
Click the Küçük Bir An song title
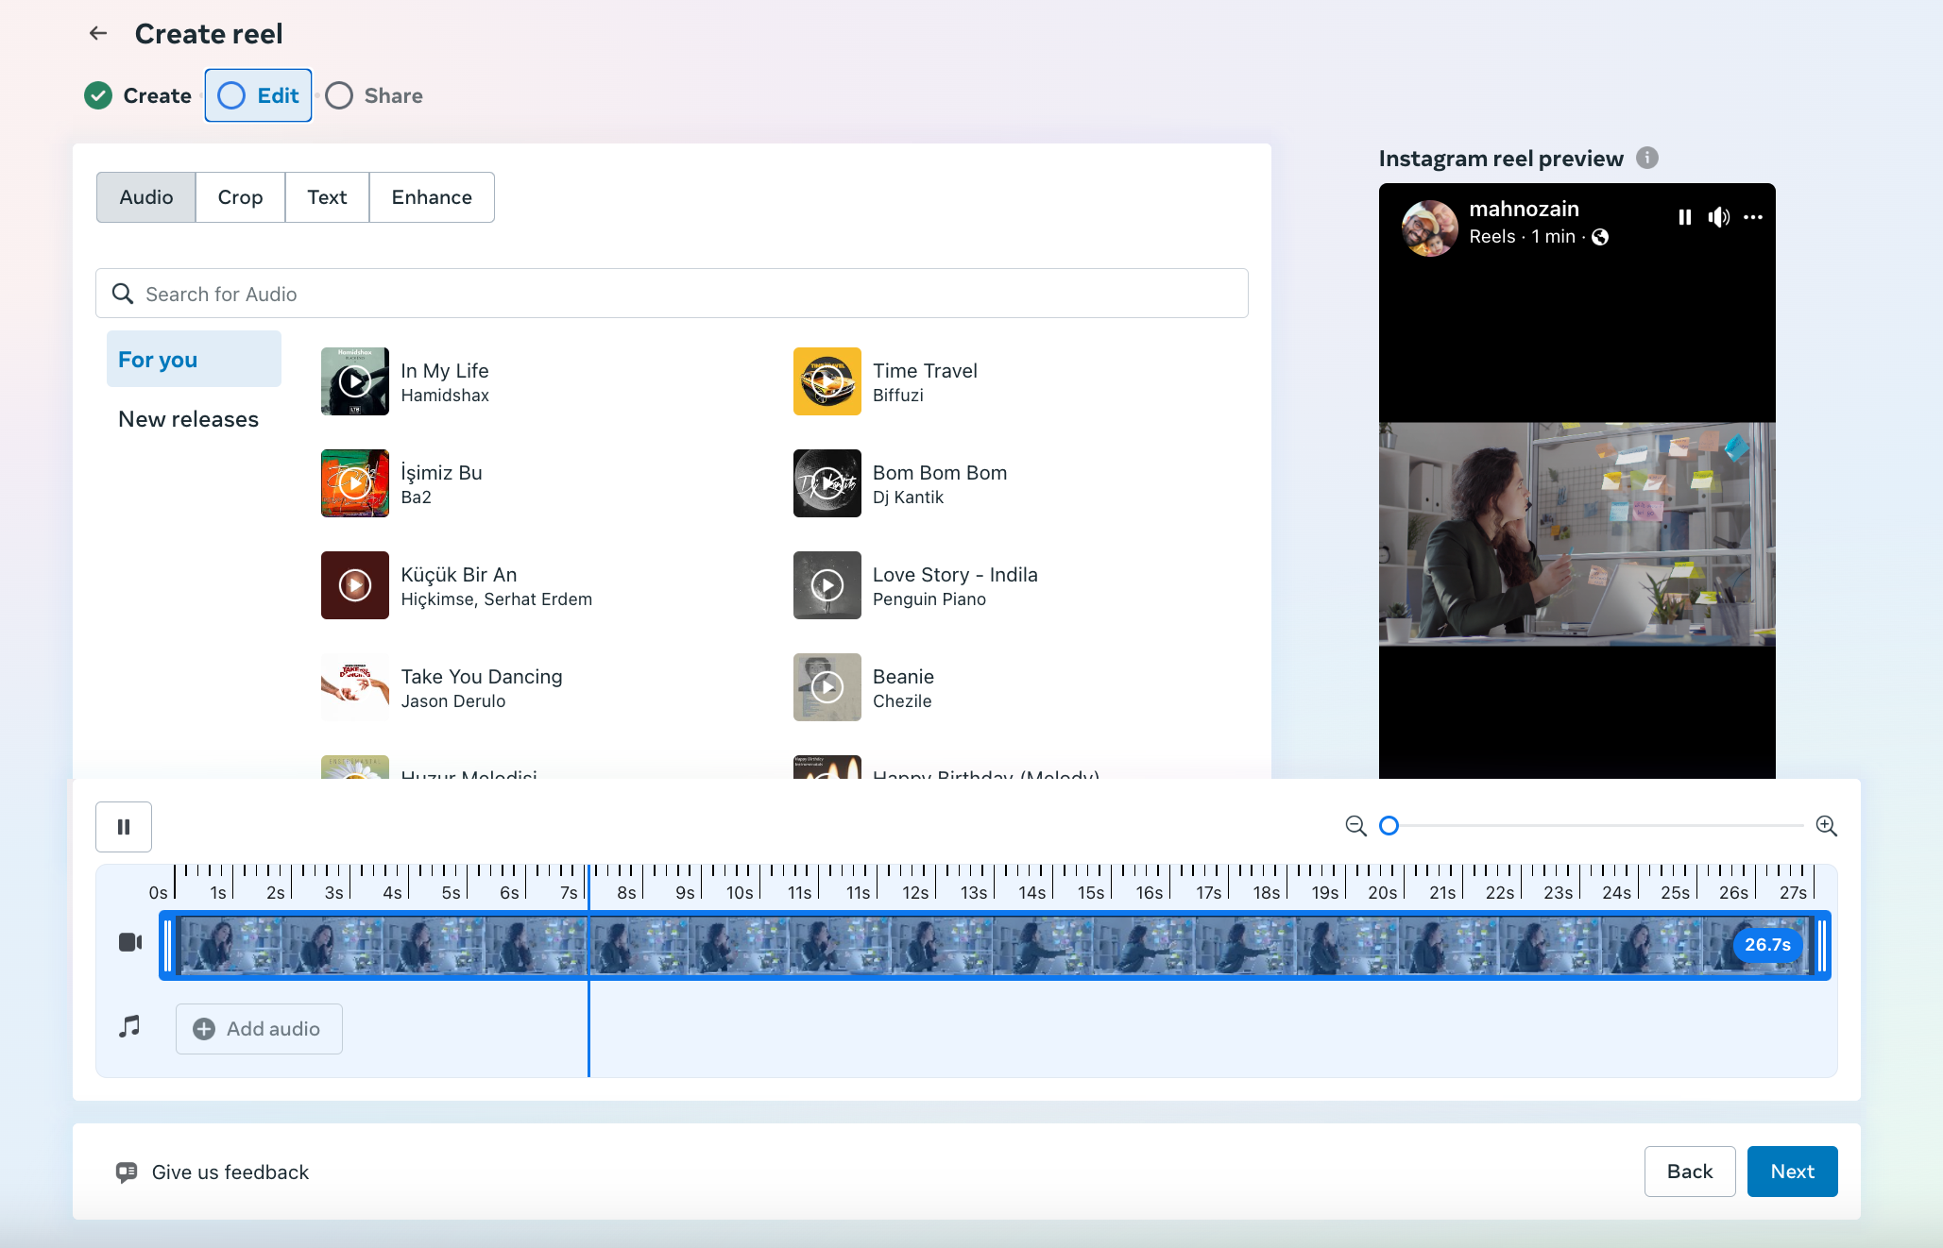pos(459,575)
